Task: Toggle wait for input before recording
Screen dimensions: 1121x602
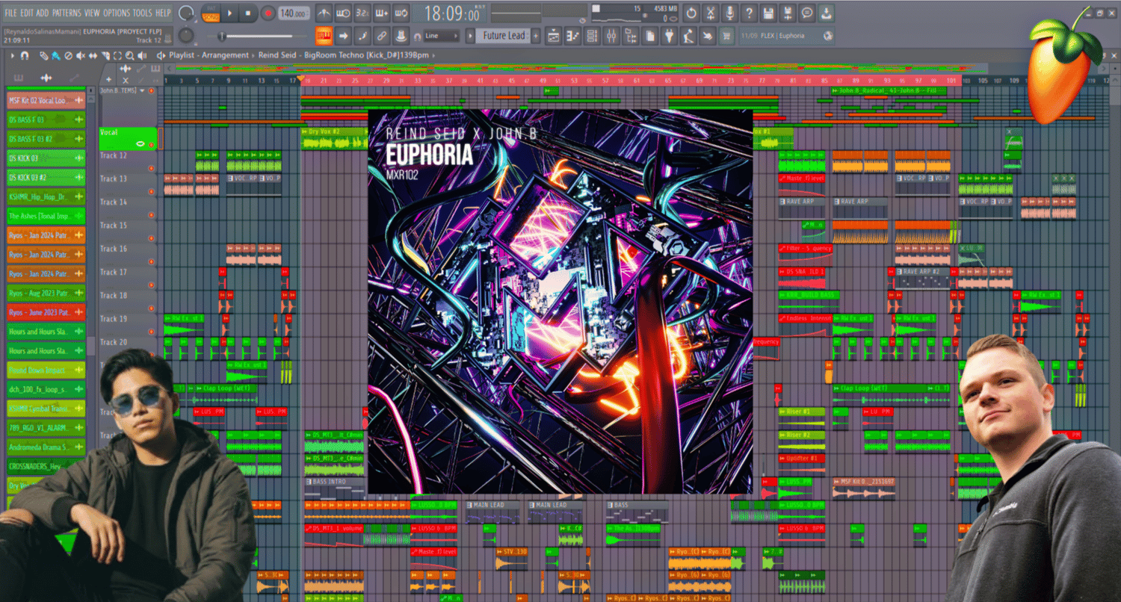Action: (343, 13)
